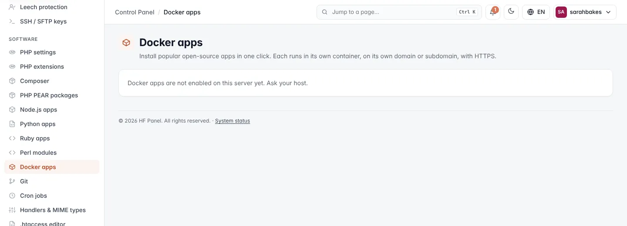
Task: Click the .htaccess editor file icon
Action: 12,223
